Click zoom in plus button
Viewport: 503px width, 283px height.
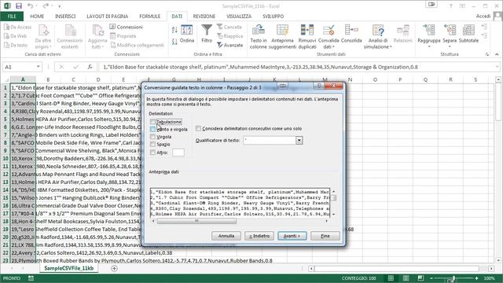tap(477, 278)
